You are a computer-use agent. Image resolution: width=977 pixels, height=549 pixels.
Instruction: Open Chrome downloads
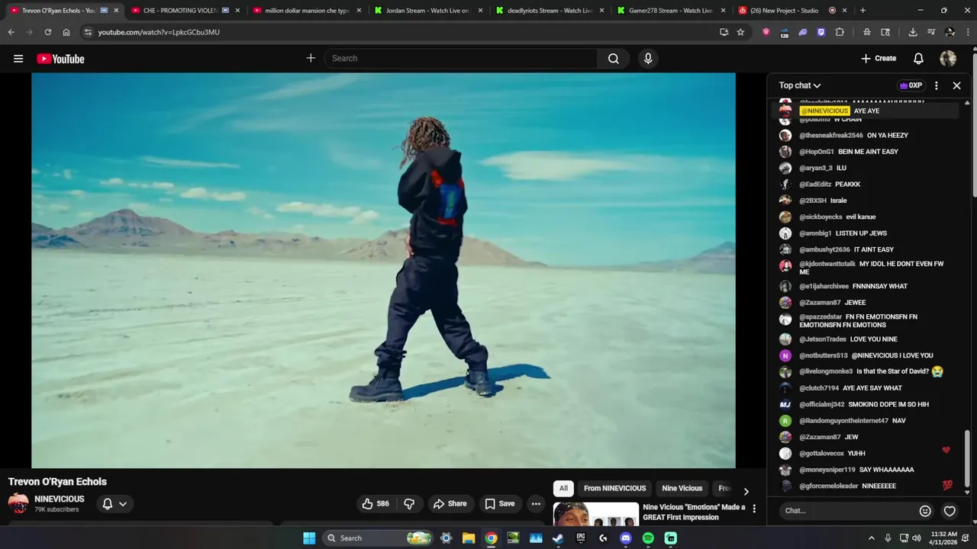tap(913, 32)
